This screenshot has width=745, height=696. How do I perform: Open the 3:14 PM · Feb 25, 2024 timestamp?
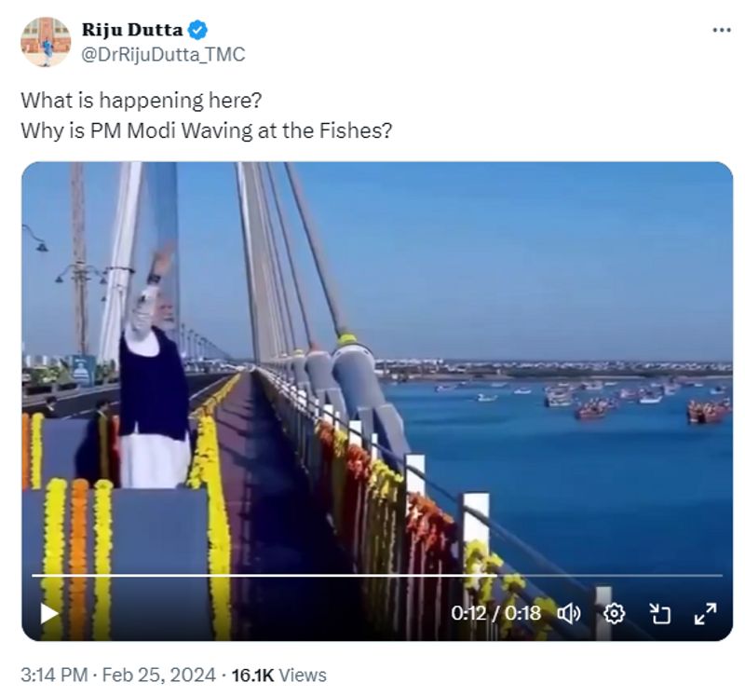coord(118,674)
